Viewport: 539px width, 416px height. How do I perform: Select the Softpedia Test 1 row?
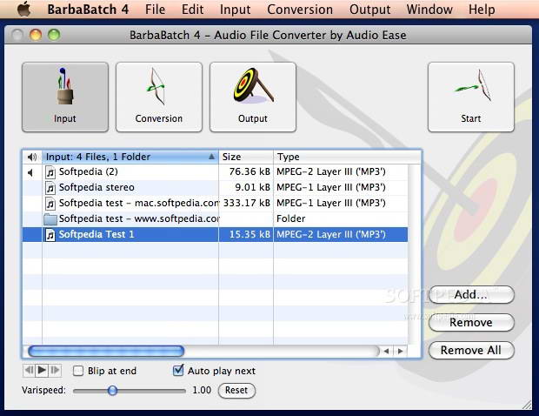pyautogui.click(x=216, y=235)
